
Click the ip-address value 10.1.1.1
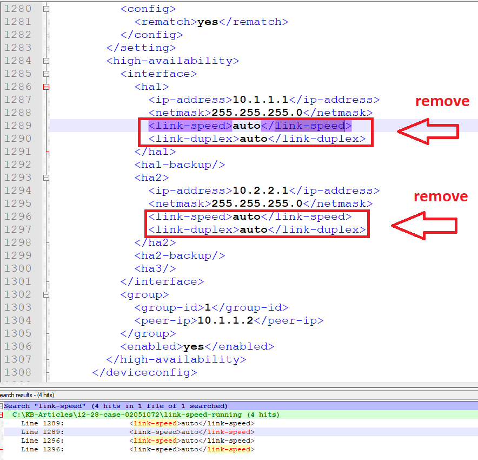click(260, 100)
